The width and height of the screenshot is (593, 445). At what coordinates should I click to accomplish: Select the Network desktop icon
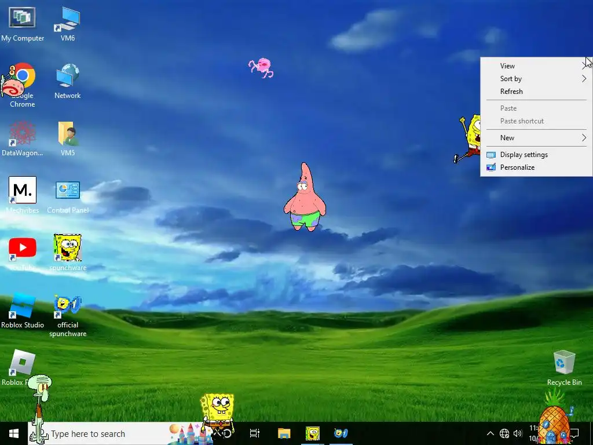(68, 82)
